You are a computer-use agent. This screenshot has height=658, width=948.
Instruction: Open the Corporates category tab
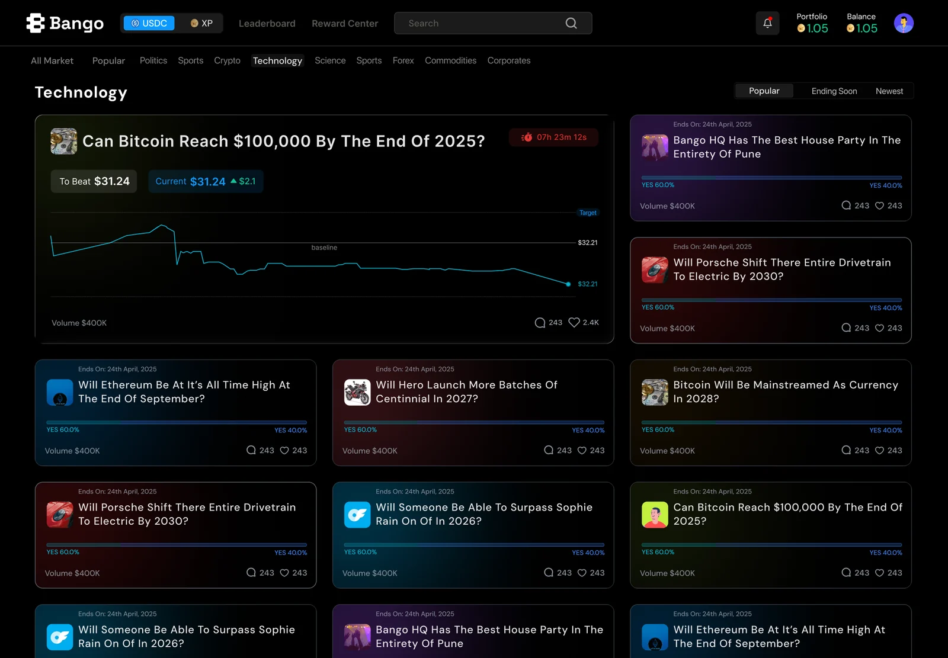pyautogui.click(x=509, y=60)
